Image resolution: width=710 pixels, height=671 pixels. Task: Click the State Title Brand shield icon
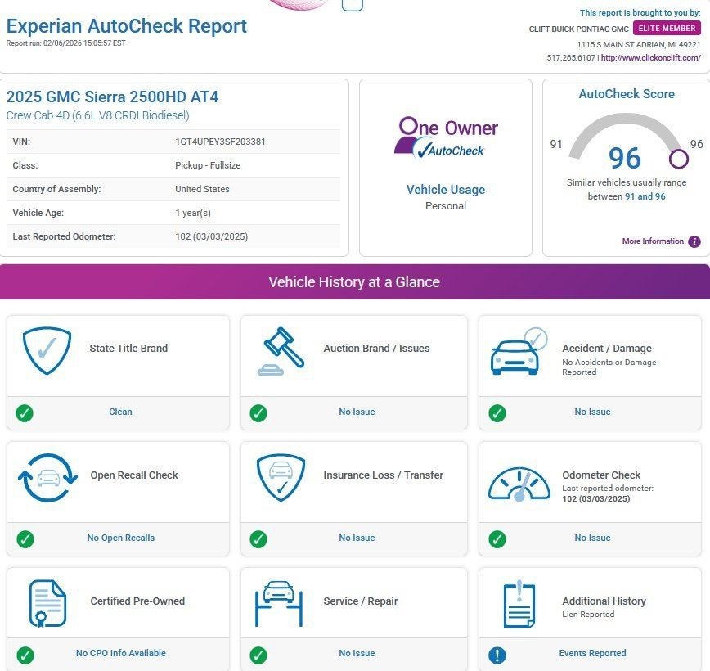pos(47,350)
